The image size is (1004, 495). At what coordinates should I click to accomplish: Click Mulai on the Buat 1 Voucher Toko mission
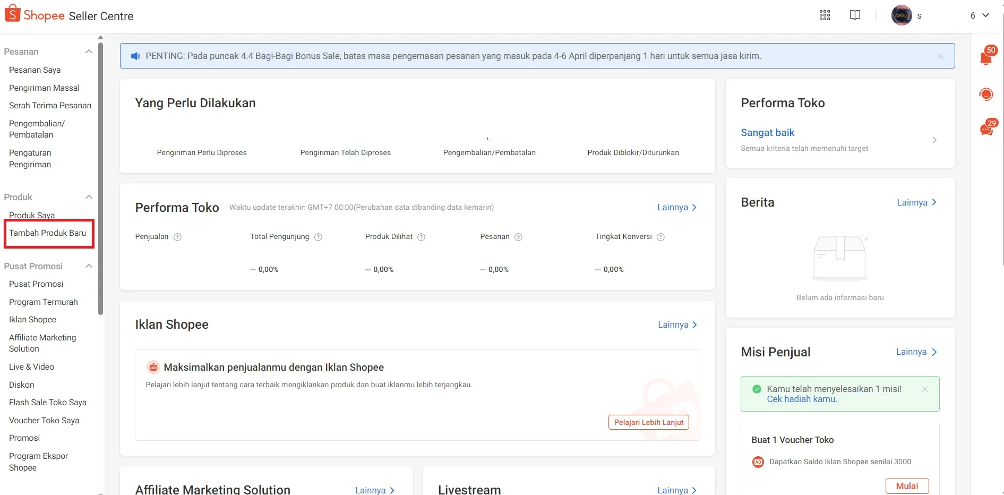coord(907,486)
